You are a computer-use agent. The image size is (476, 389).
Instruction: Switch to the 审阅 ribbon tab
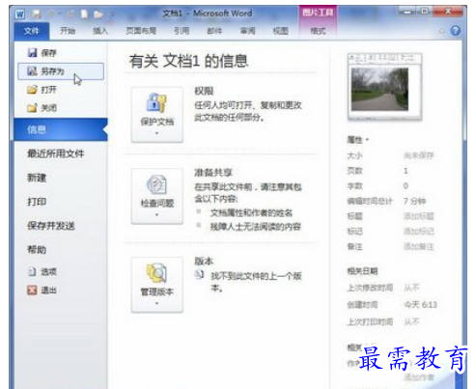point(248,31)
